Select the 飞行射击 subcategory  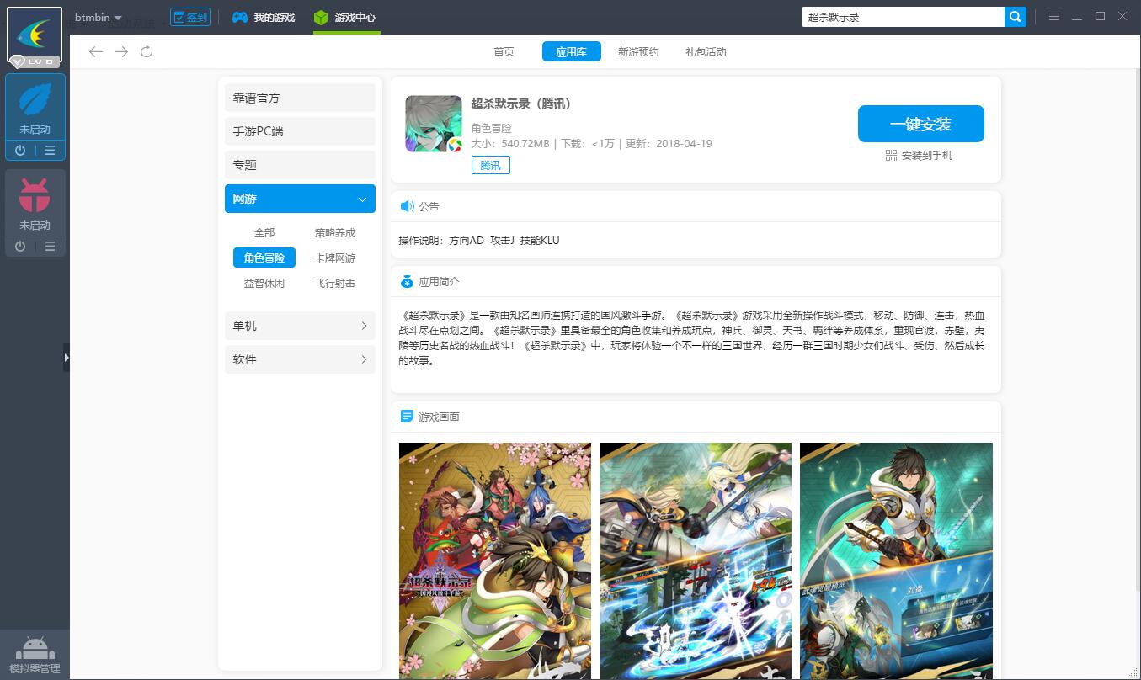point(335,284)
